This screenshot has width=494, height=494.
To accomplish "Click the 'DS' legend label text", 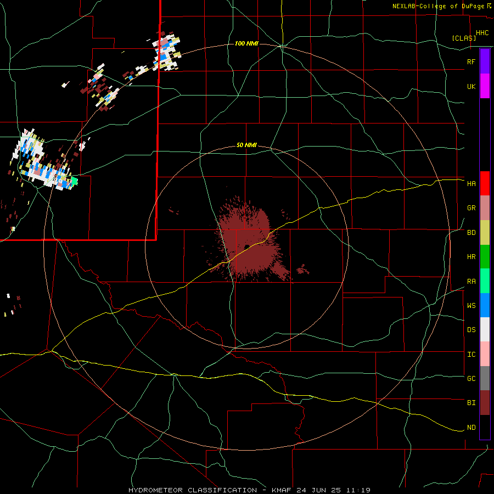I will pyautogui.click(x=471, y=330).
